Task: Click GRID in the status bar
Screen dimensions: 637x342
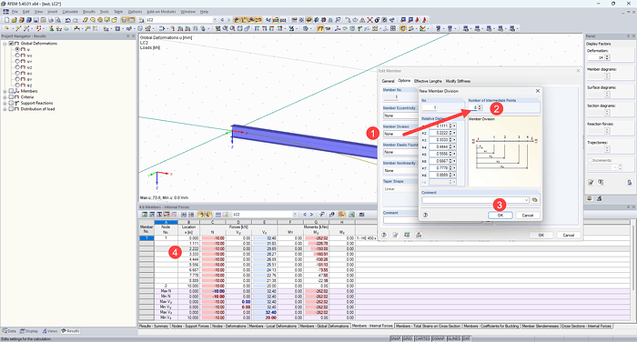Action: click(408, 338)
